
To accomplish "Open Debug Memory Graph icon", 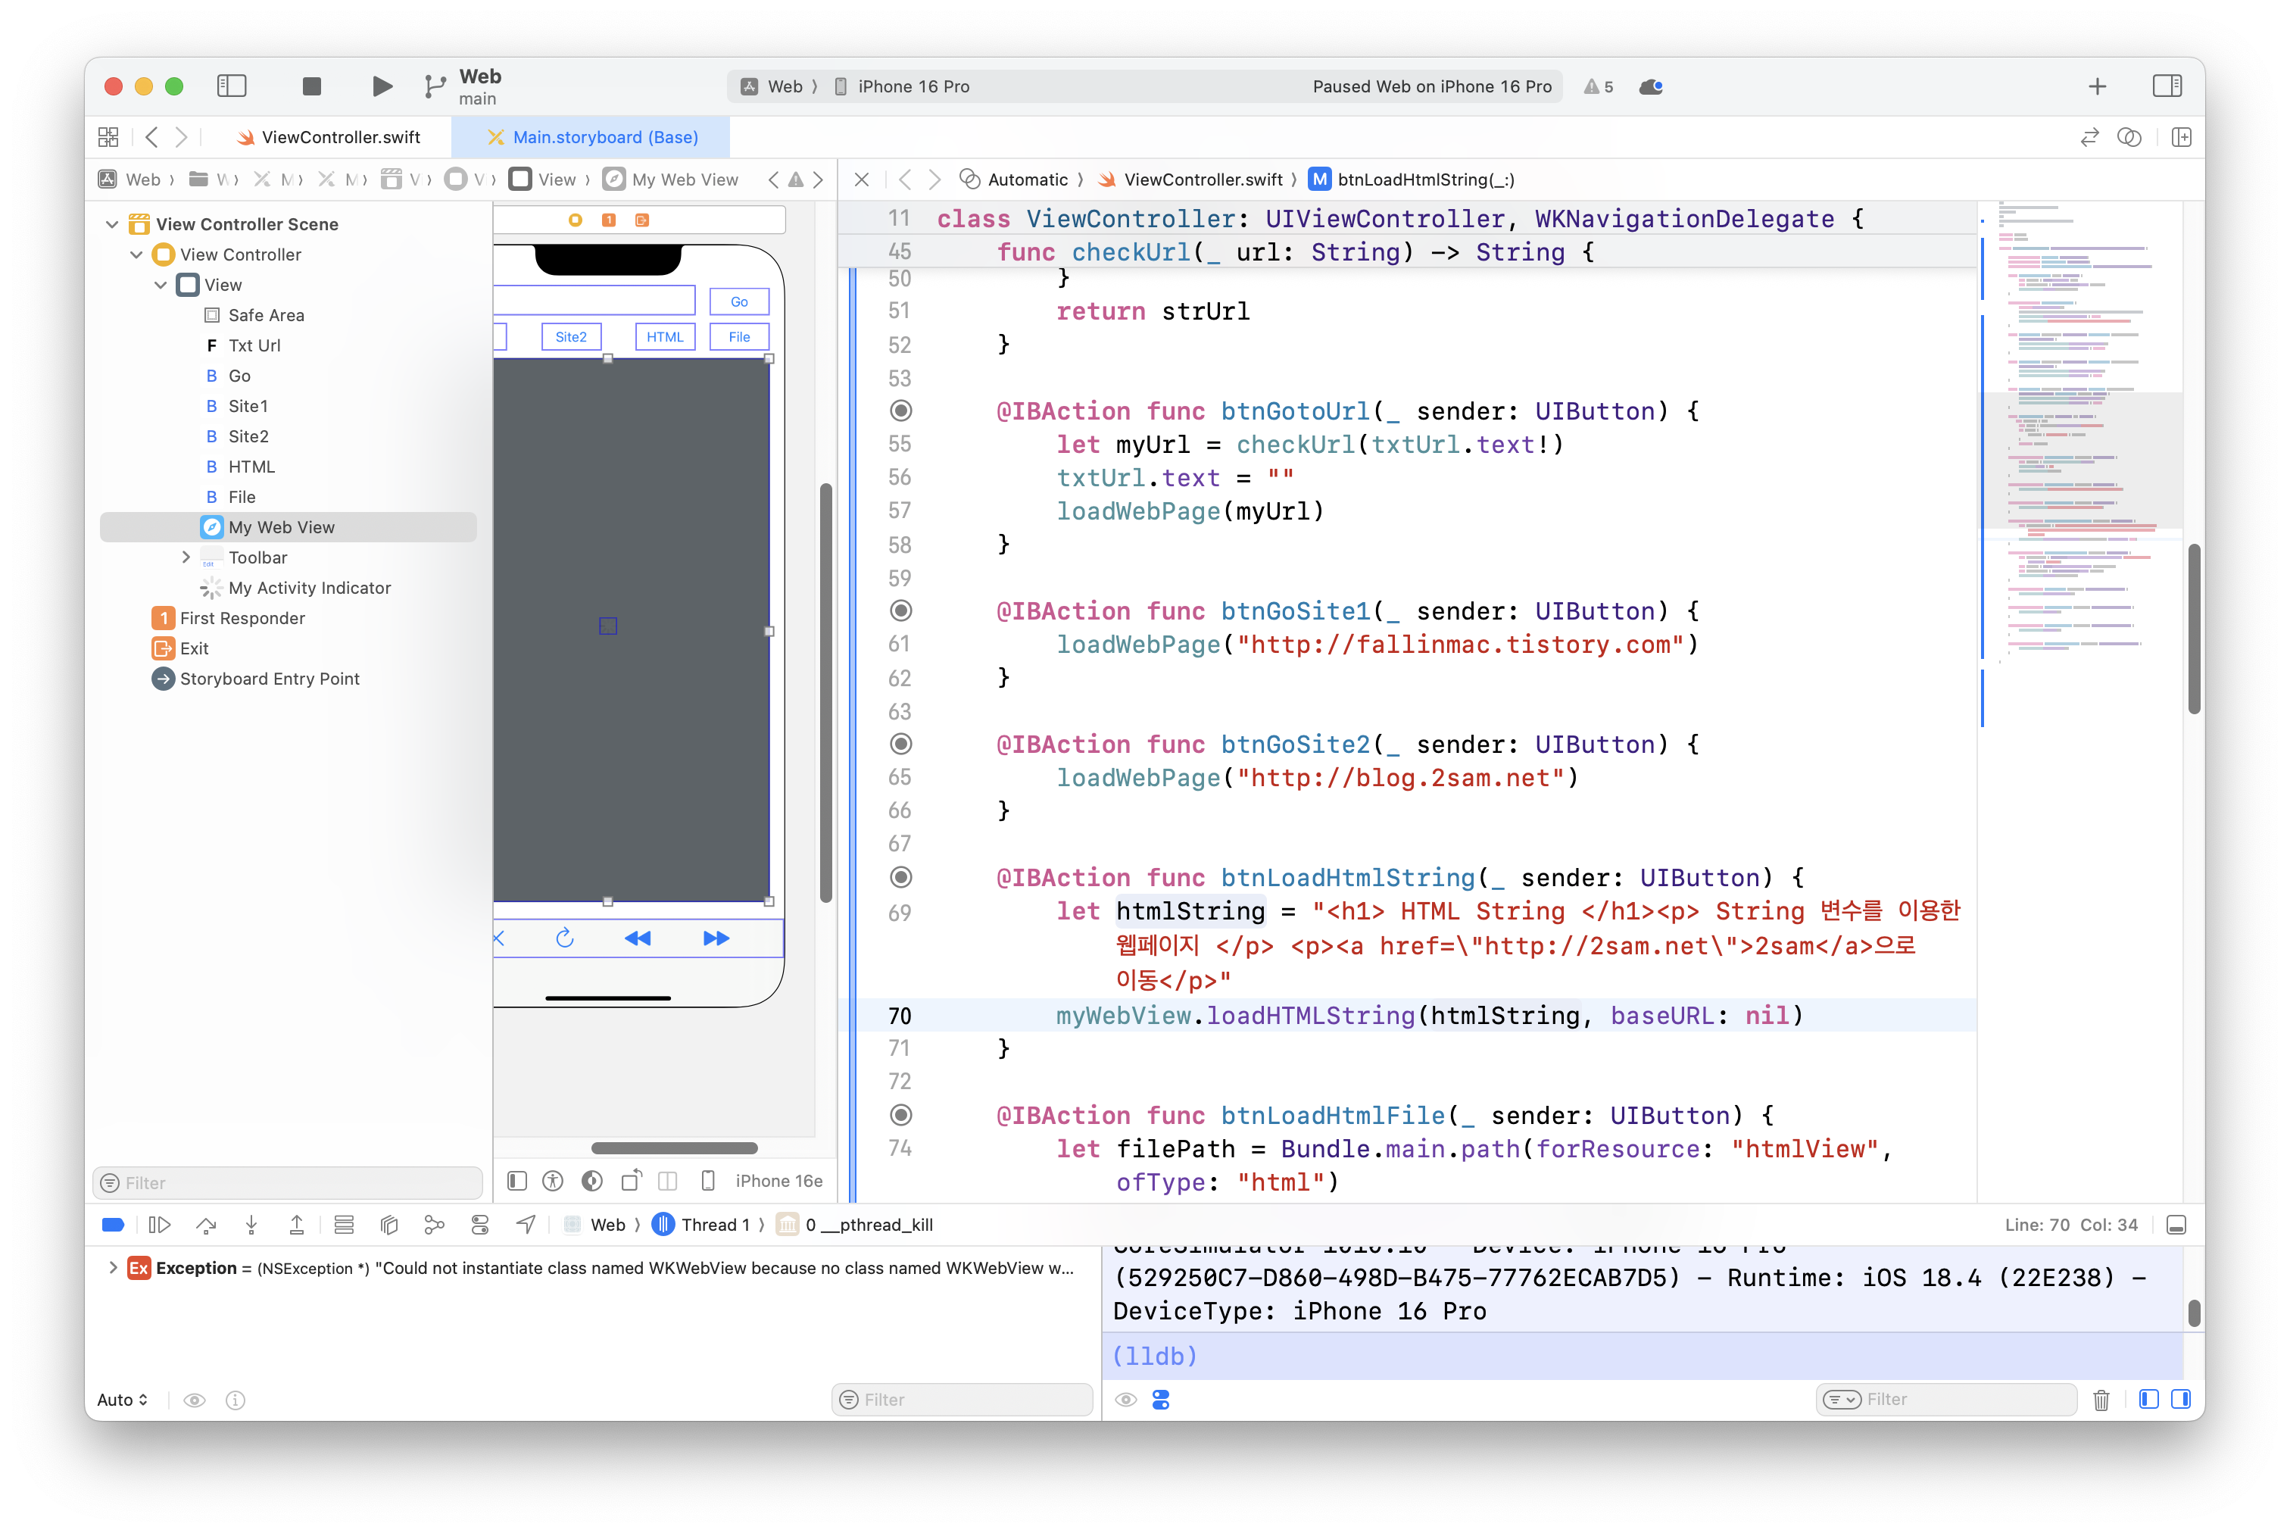I will pyautogui.click(x=434, y=1224).
